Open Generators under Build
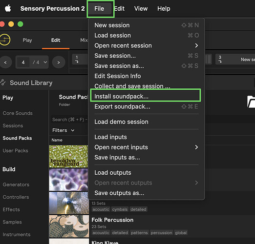Image resolution: width=255 pixels, height=244 pixels. [x=16, y=184]
